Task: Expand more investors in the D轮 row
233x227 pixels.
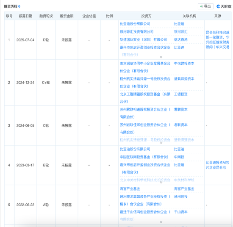Action: [x=161, y=57]
